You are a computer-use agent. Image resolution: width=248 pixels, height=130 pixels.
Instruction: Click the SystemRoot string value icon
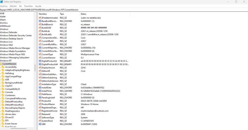point(40,121)
